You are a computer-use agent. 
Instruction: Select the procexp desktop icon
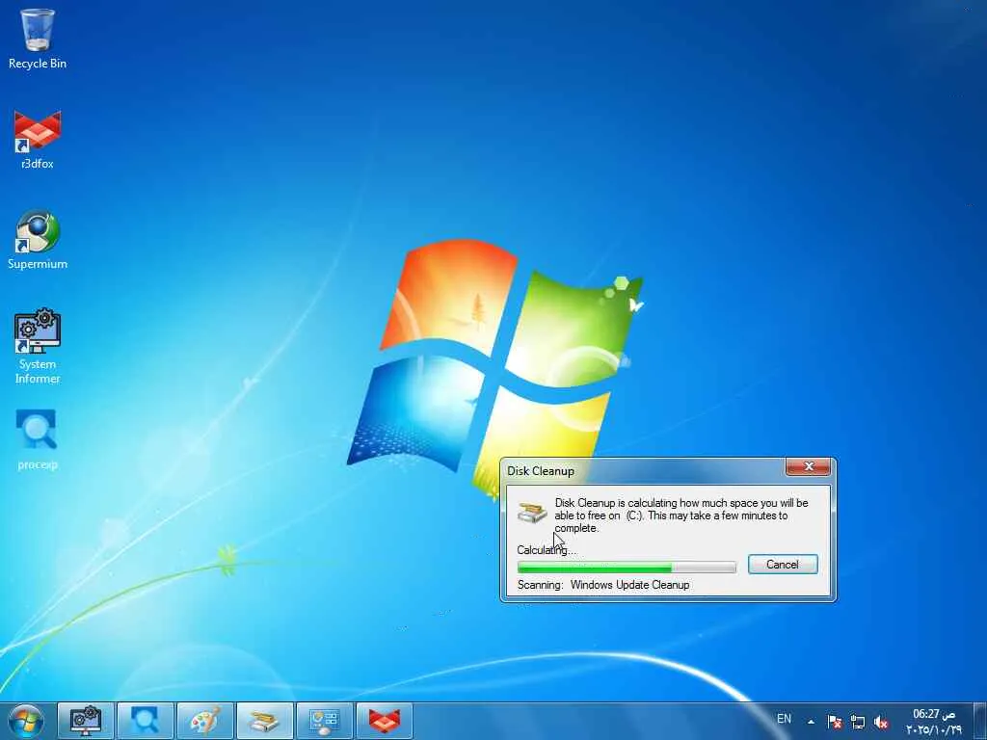click(x=38, y=439)
